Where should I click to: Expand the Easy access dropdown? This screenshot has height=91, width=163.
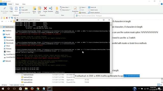pyautogui.click(x=65, y=10)
